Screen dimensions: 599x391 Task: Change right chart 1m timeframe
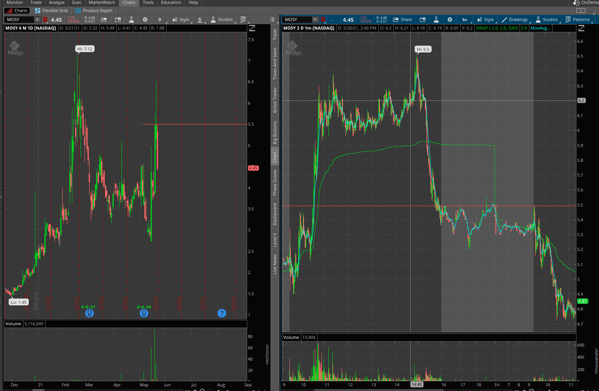click(x=465, y=19)
